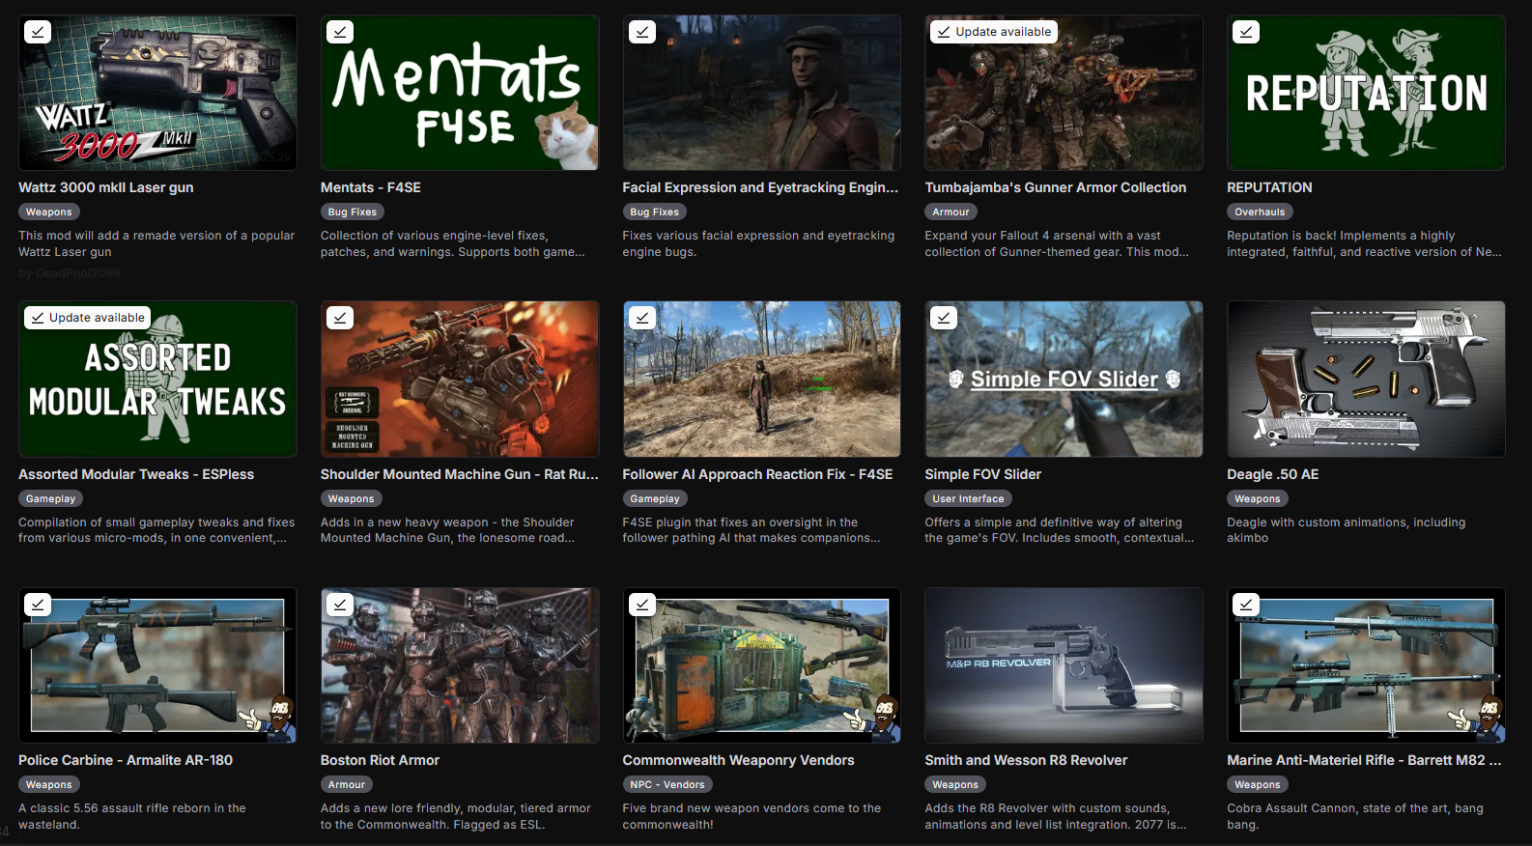1532x846 pixels.
Task: Open the Deagle .50 AE title link
Action: (x=1273, y=474)
